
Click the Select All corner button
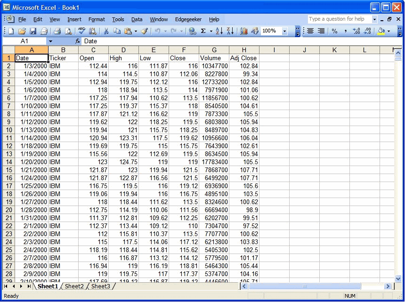point(9,50)
